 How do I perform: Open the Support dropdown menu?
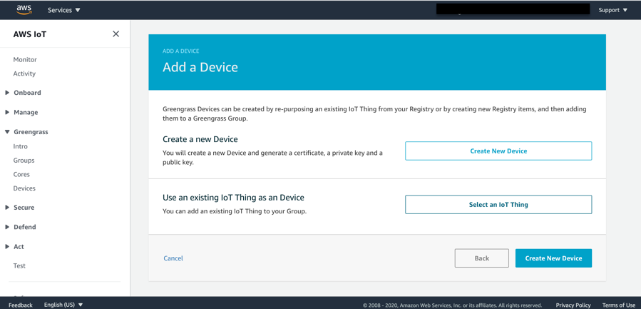[612, 10]
